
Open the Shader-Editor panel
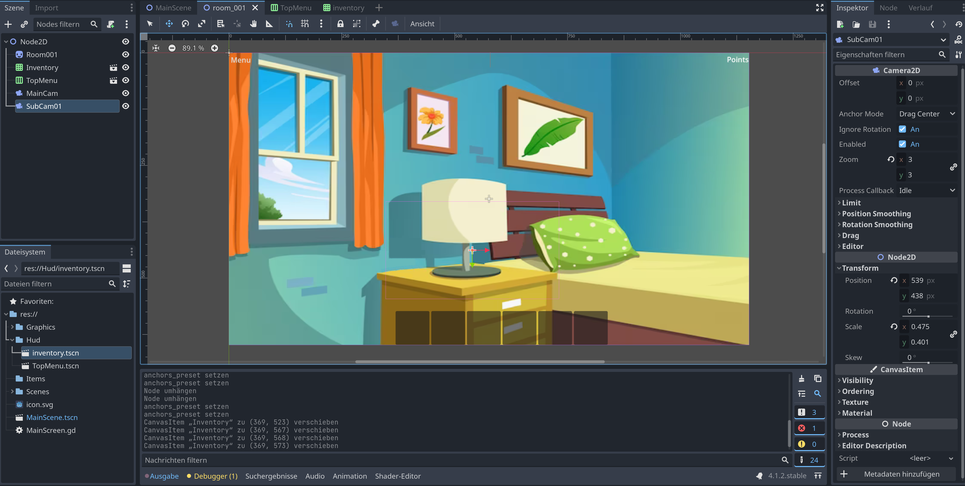398,476
